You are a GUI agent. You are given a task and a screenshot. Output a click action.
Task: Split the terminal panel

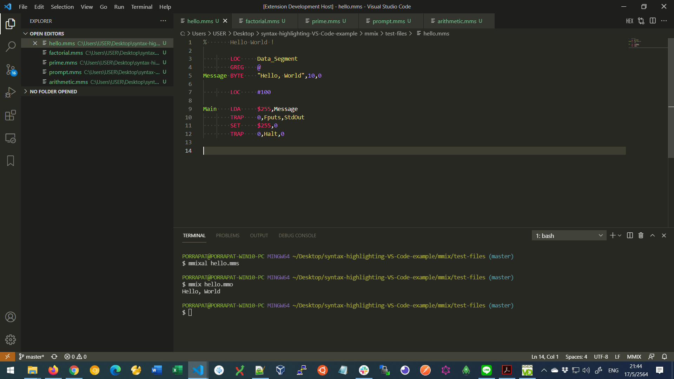click(630, 235)
